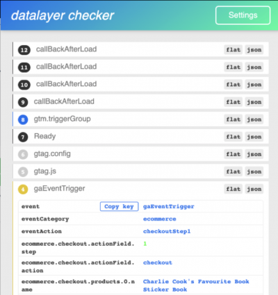The image size is (278, 295).
Task: Click the number 12 badge icon
Action: [x=24, y=50]
